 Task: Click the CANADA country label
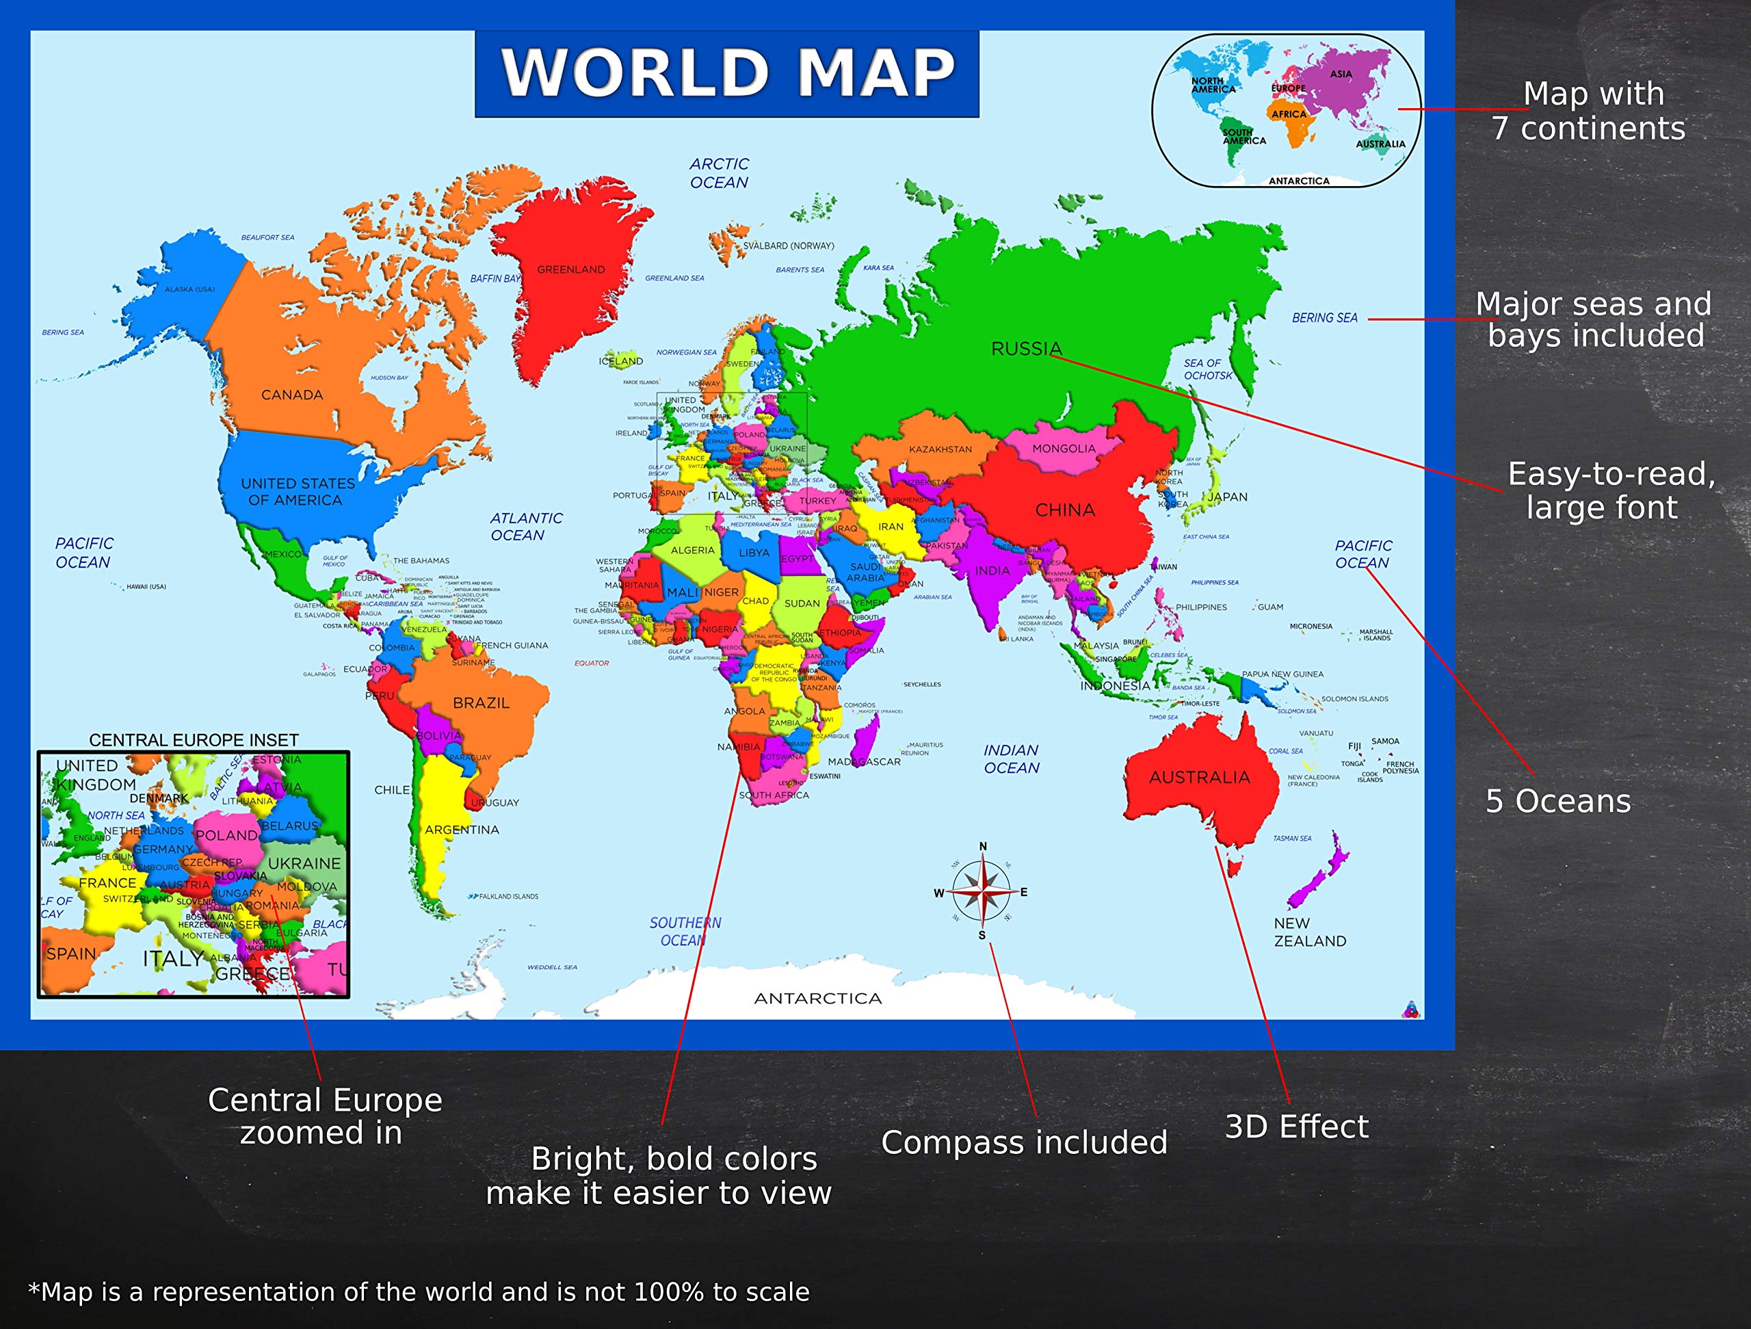pyautogui.click(x=292, y=395)
